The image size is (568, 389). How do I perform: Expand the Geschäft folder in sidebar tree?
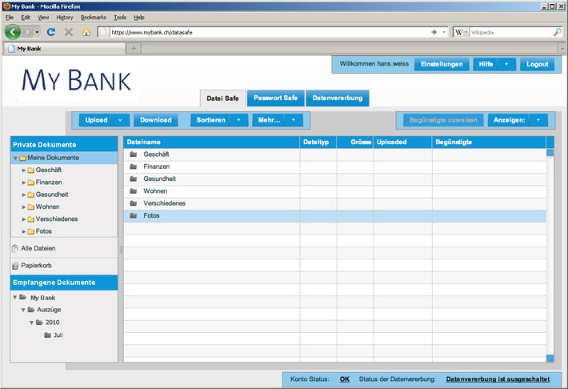tap(24, 170)
